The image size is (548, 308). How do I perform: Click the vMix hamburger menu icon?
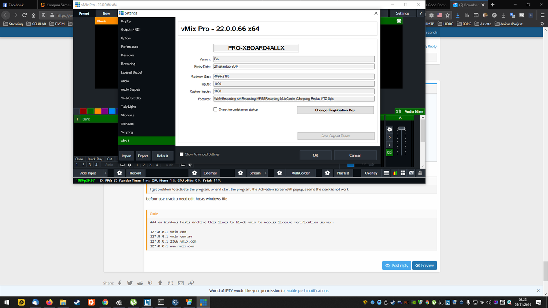[386, 173]
